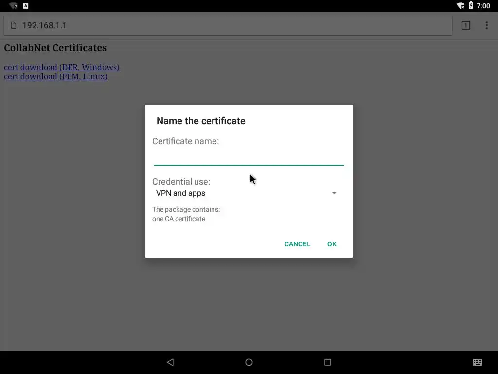
Task: Open the browser three-dot overflow menu
Action: click(486, 25)
